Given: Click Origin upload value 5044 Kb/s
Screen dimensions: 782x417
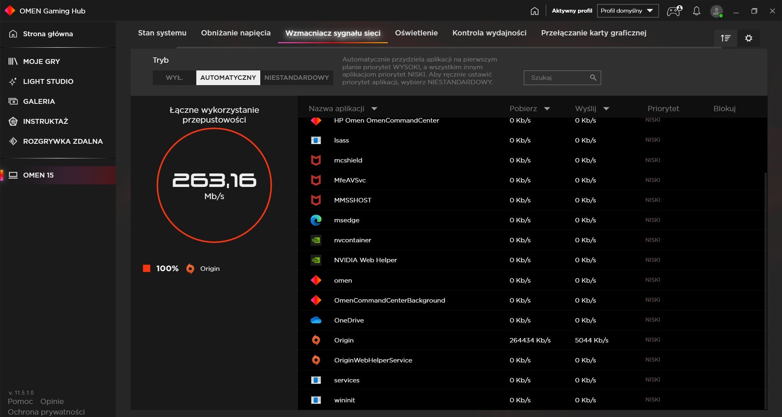Looking at the screenshot, I should [x=591, y=340].
